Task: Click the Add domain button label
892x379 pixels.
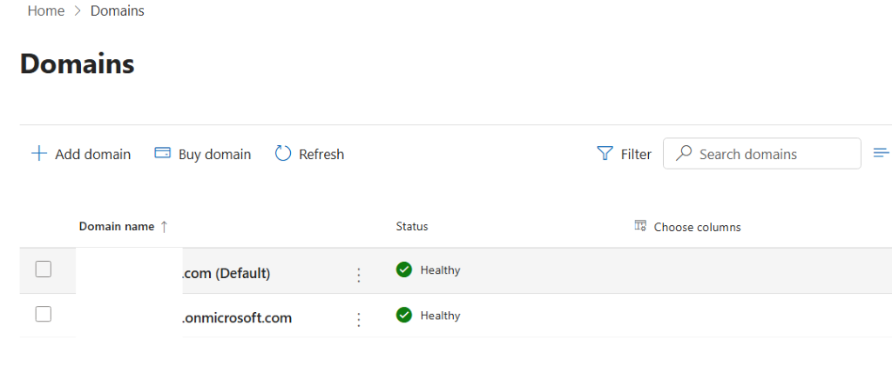Action: click(x=92, y=155)
